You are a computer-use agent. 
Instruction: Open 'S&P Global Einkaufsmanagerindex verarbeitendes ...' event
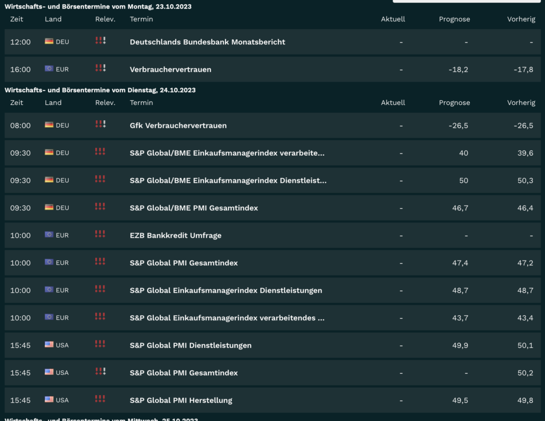click(x=227, y=318)
